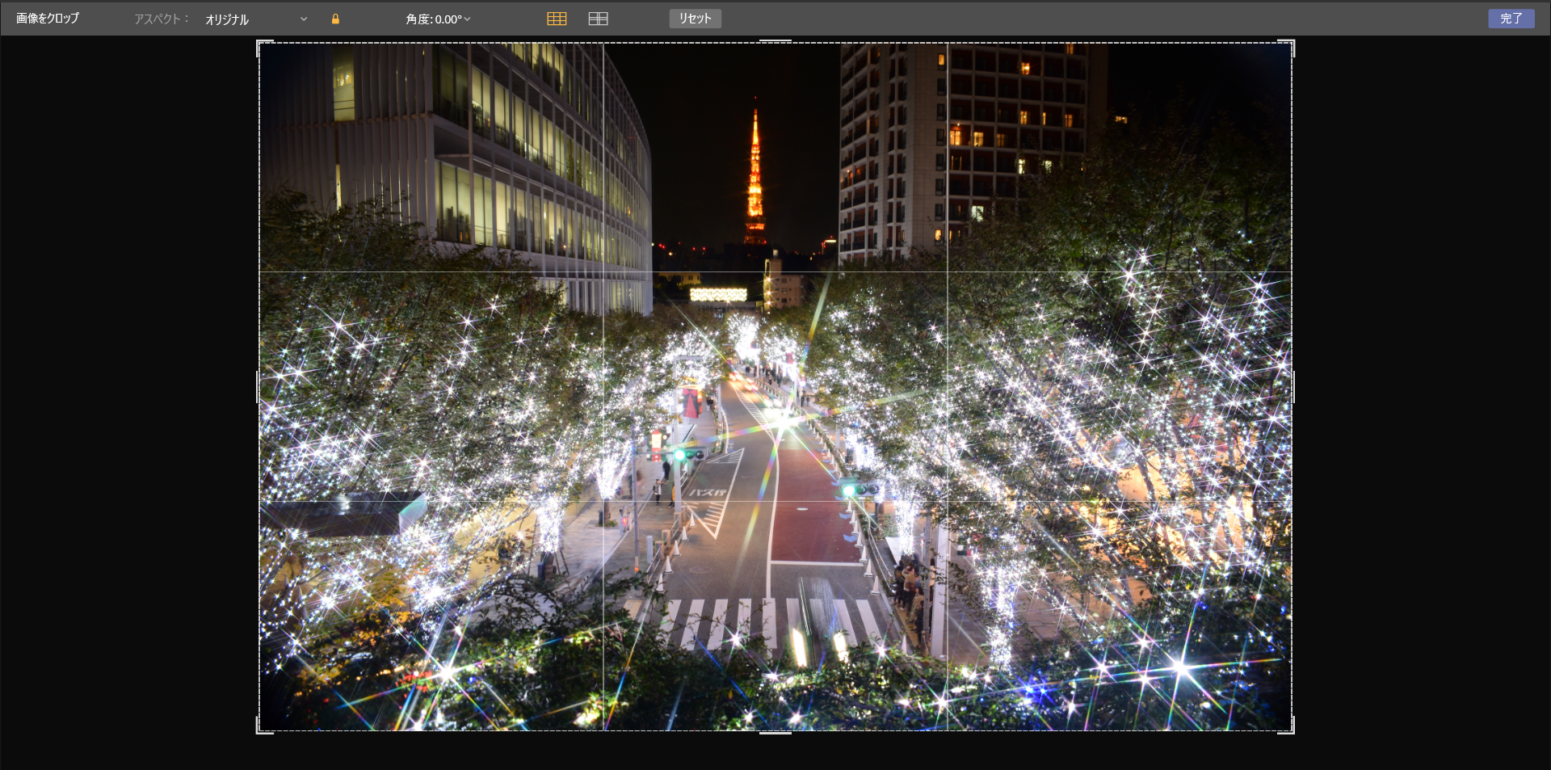The width and height of the screenshot is (1551, 770).
Task: Click the bottom-right crop corner handle
Action: (1292, 730)
